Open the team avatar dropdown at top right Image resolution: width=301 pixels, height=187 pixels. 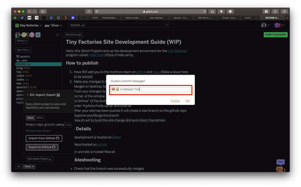point(279,25)
